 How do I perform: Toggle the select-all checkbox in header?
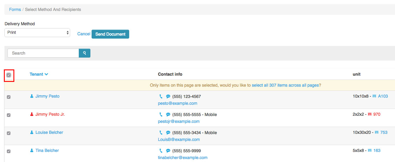(9, 75)
